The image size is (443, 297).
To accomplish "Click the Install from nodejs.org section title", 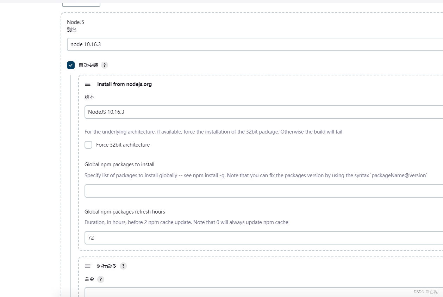I will (125, 84).
